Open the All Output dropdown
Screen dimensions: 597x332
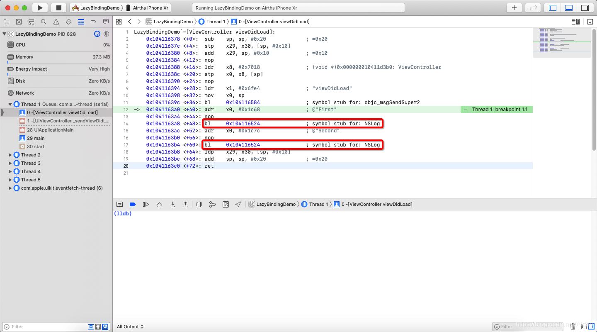click(130, 327)
